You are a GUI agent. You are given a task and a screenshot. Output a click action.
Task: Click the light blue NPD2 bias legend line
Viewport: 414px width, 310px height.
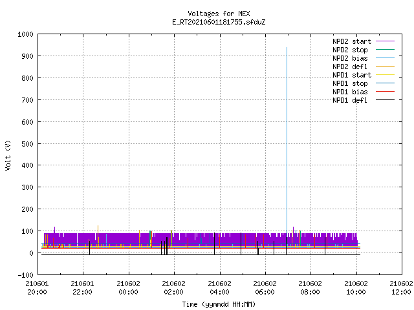pos(386,58)
